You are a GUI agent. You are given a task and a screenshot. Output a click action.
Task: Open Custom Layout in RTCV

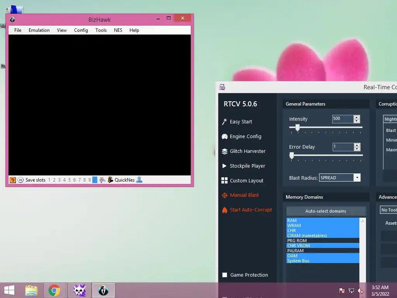click(246, 180)
